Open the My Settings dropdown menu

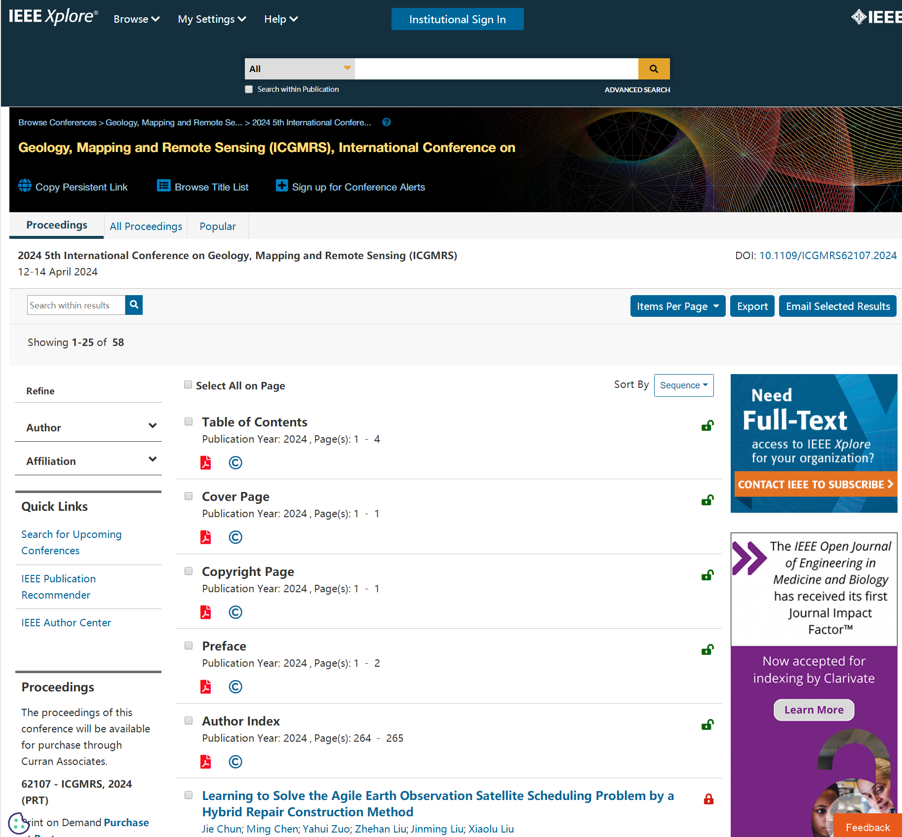[212, 19]
